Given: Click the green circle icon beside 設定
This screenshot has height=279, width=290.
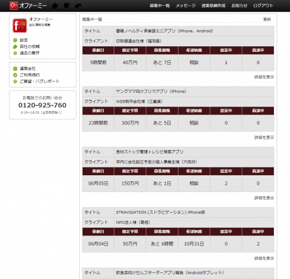Looking at the screenshot, I should (15, 40).
